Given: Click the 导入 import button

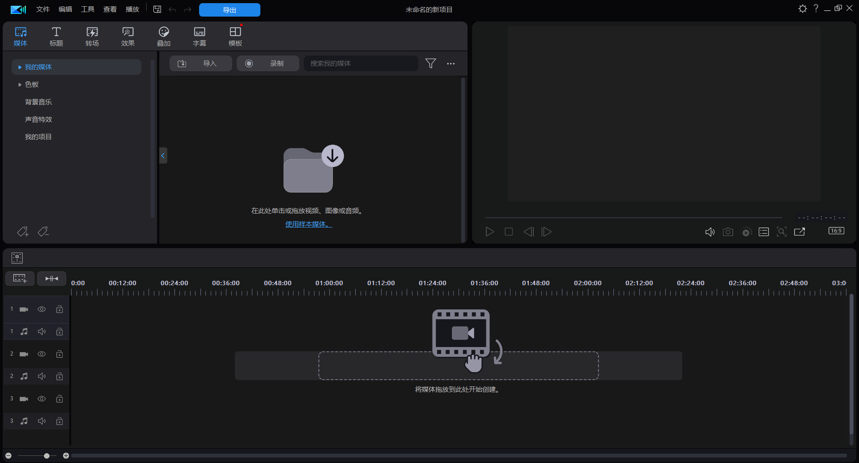Looking at the screenshot, I should coord(200,64).
